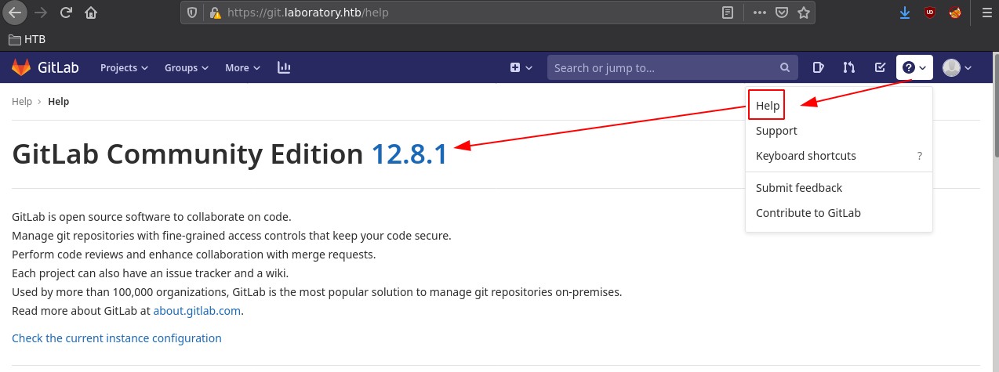This screenshot has width=999, height=372.
Task: Open the merge requests icon
Action: click(x=848, y=68)
